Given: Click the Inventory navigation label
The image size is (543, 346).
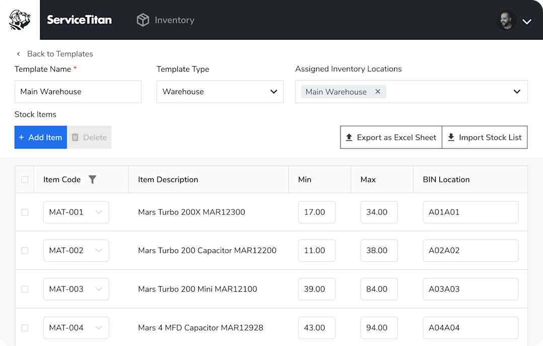Looking at the screenshot, I should (x=175, y=20).
